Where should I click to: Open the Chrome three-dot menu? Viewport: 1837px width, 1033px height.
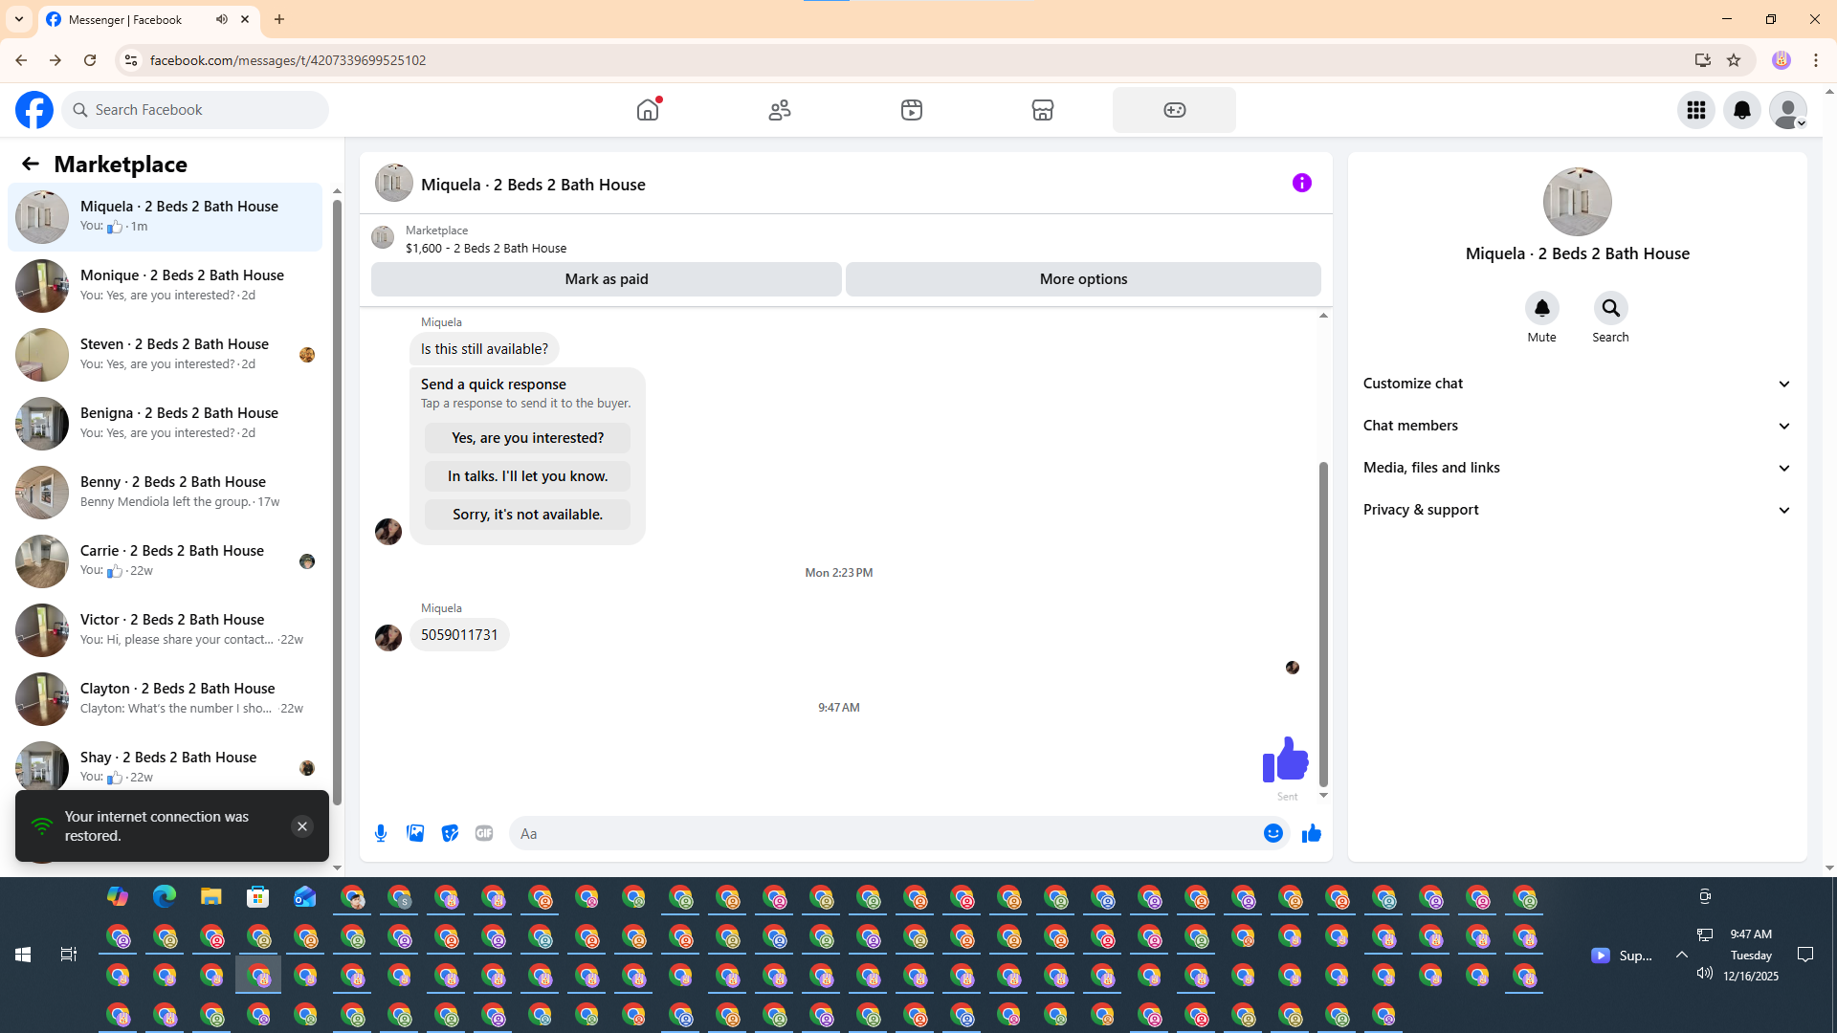pos(1816,60)
